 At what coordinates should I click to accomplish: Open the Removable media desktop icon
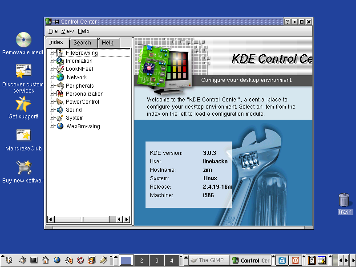(x=24, y=40)
